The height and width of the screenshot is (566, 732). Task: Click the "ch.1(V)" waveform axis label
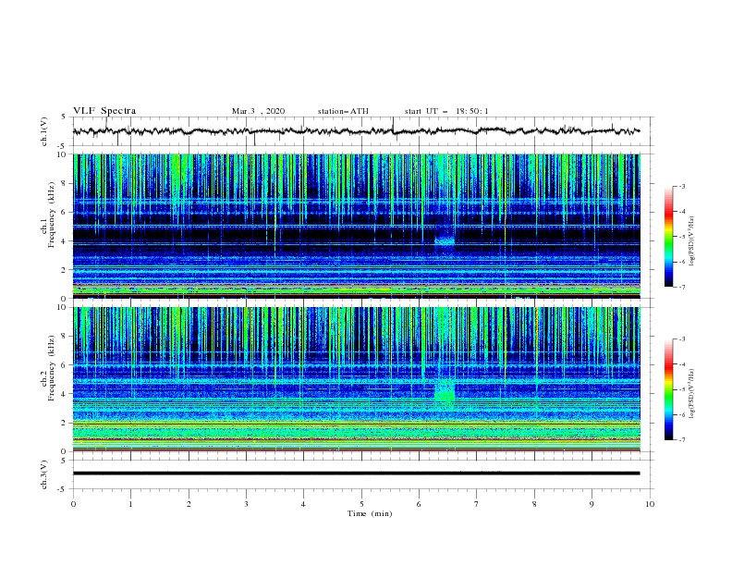tap(44, 131)
